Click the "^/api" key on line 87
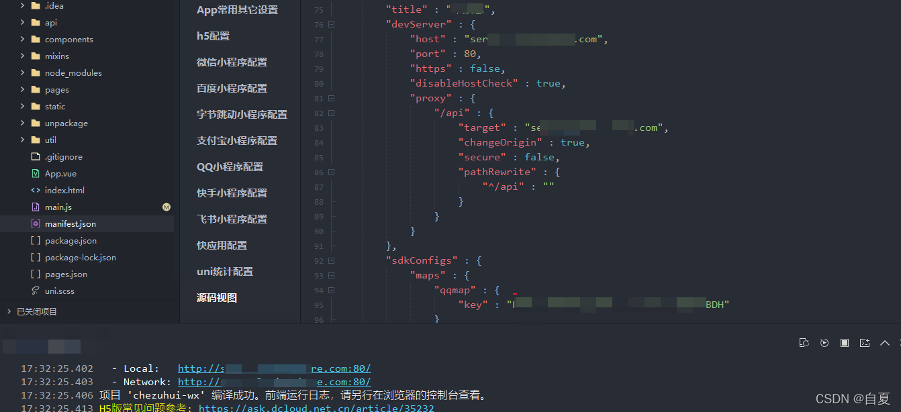 coord(504,187)
